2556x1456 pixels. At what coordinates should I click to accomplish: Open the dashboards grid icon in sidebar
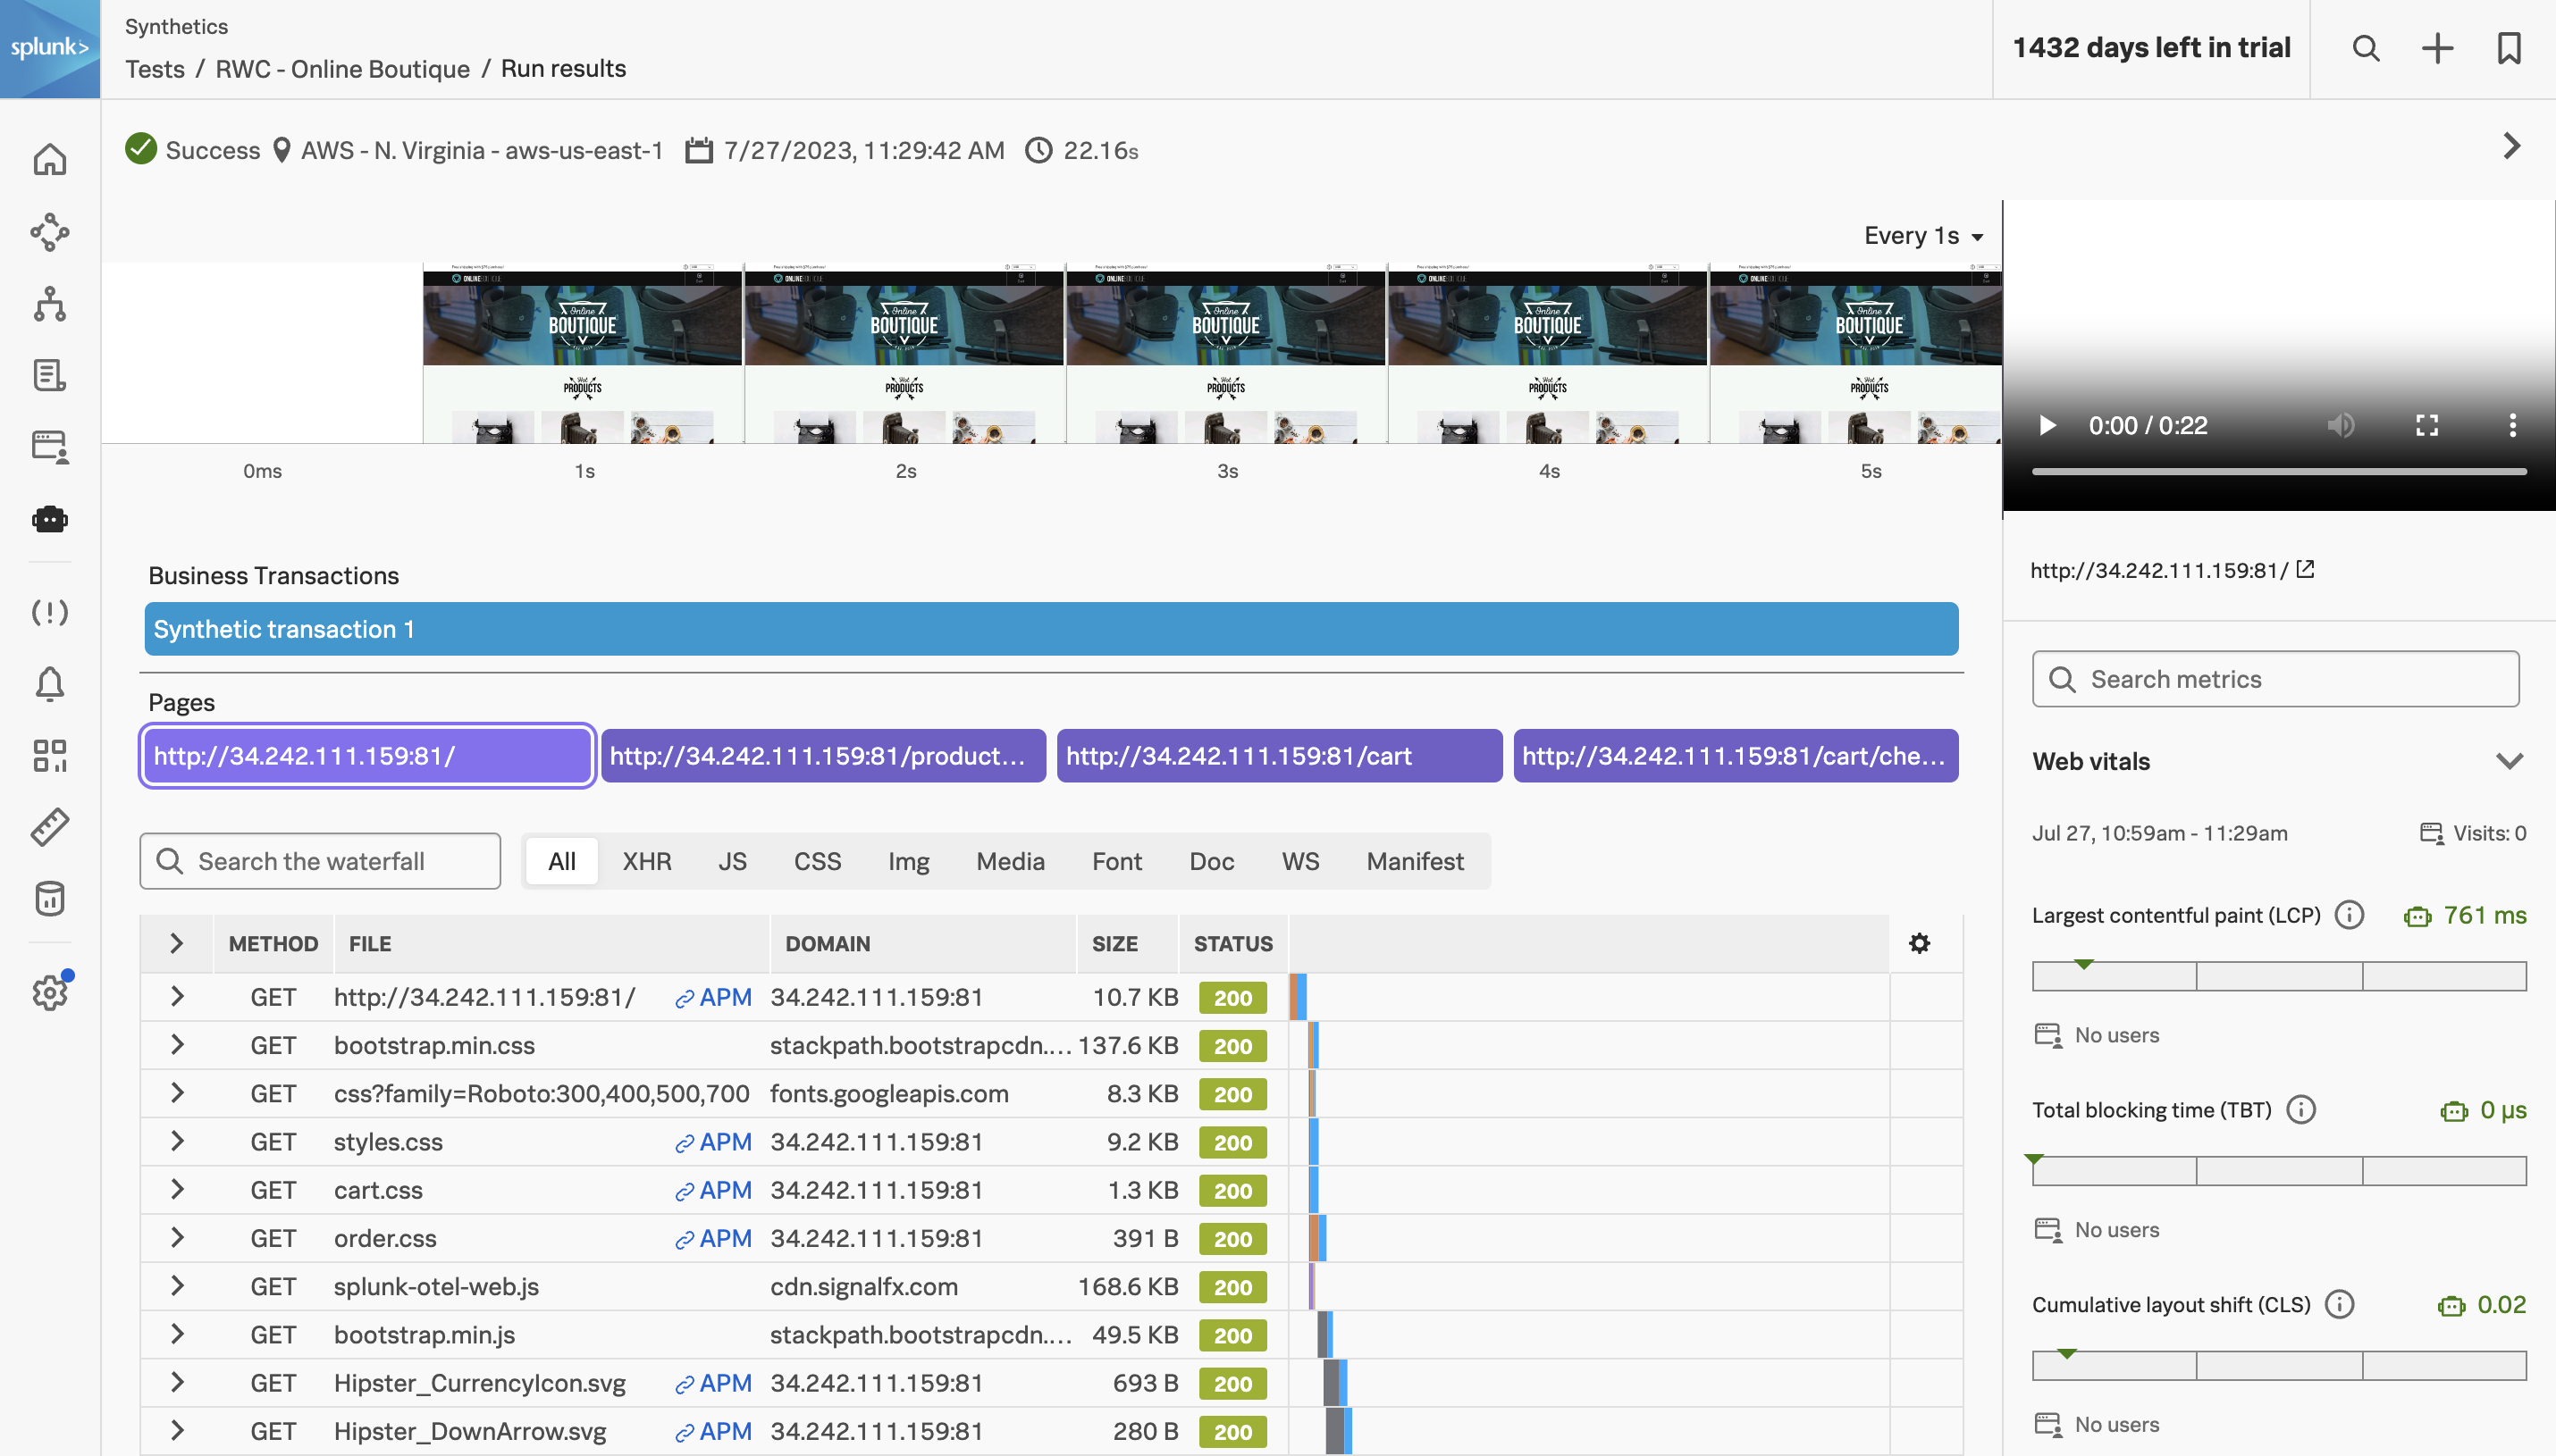click(49, 756)
